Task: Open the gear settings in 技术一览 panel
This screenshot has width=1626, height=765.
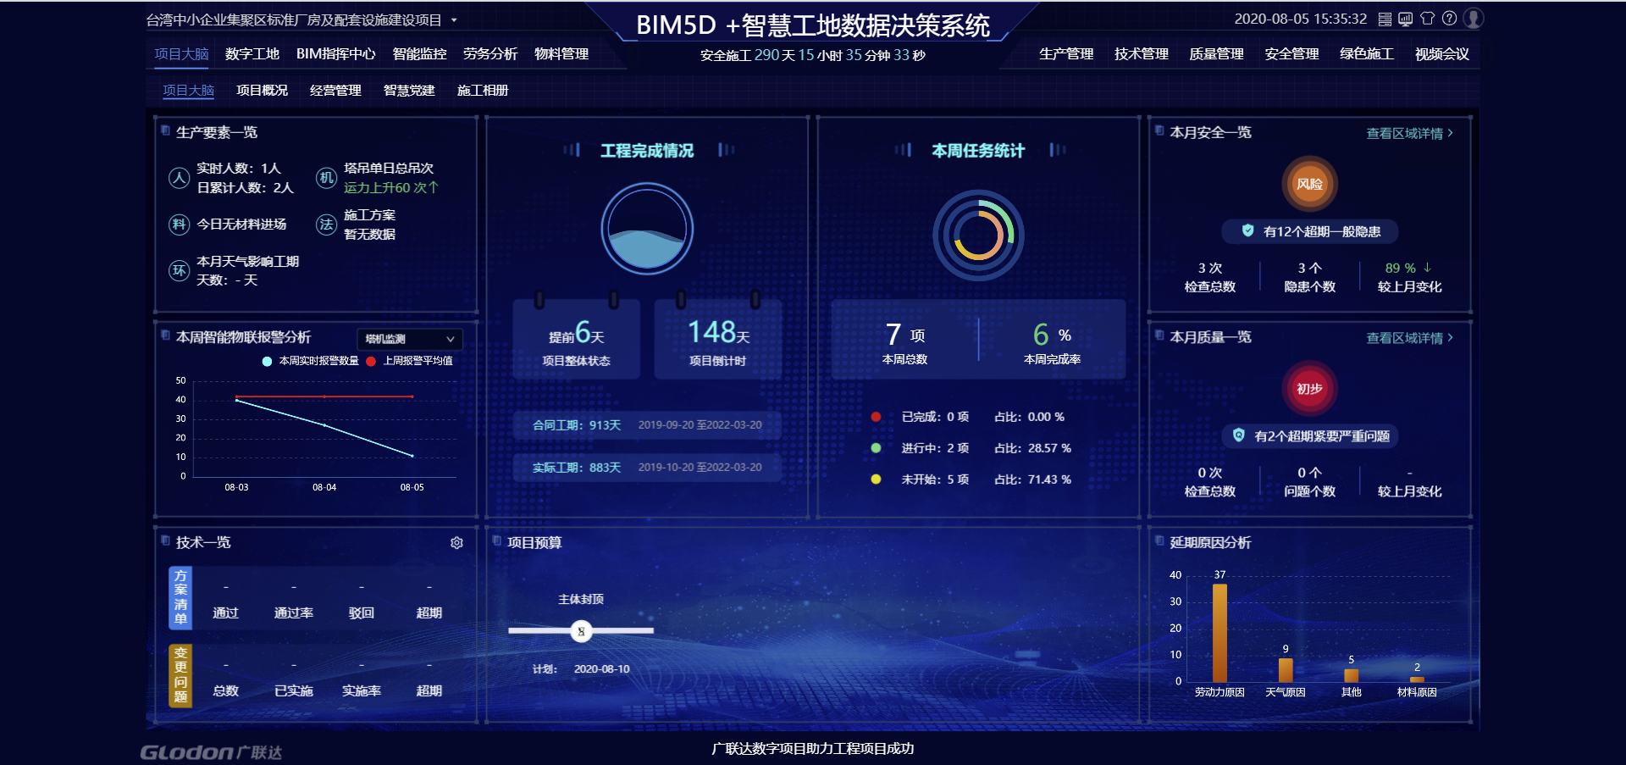Action: pyautogui.click(x=456, y=543)
